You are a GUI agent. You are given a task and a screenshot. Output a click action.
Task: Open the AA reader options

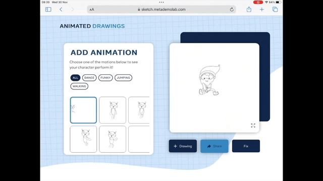(92, 10)
